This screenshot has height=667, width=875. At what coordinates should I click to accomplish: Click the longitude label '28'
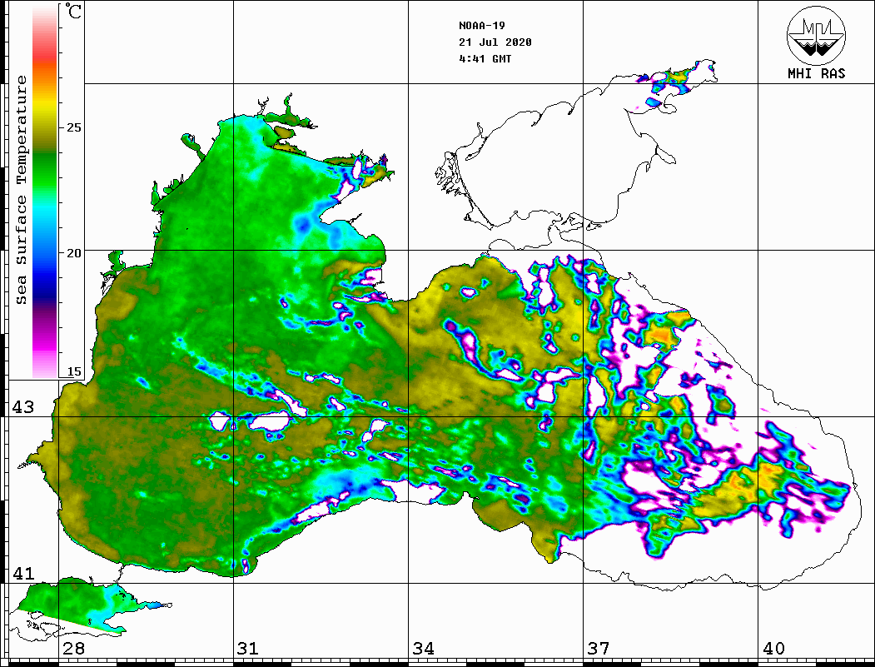(x=73, y=649)
